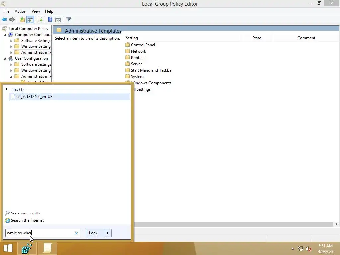Image resolution: width=340 pixels, height=255 pixels.
Task: Click Internet Explorer icon beside Search the Internet
Action: pos(7,220)
